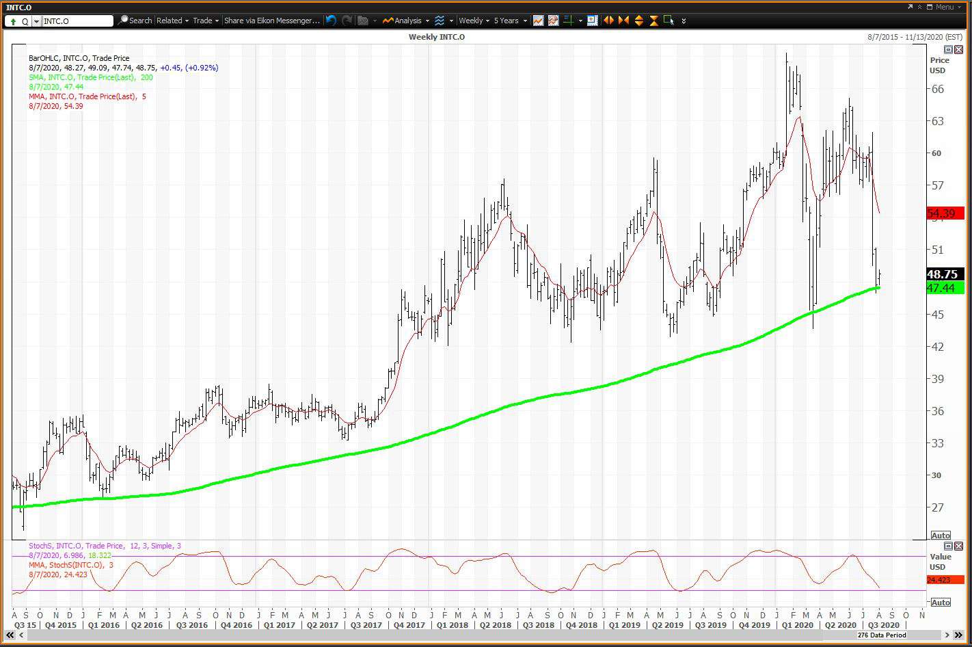Image resolution: width=972 pixels, height=647 pixels.
Task: Click the INTC.O symbol input field
Action: 77,21
